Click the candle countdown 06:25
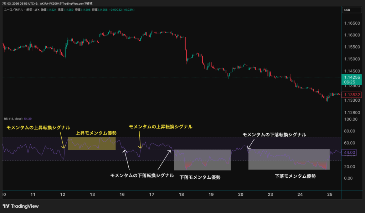Viewport: 365px width, 213px height. pyautogui.click(x=349, y=82)
